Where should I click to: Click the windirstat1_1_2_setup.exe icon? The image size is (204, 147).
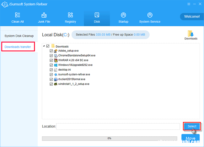[56, 84]
